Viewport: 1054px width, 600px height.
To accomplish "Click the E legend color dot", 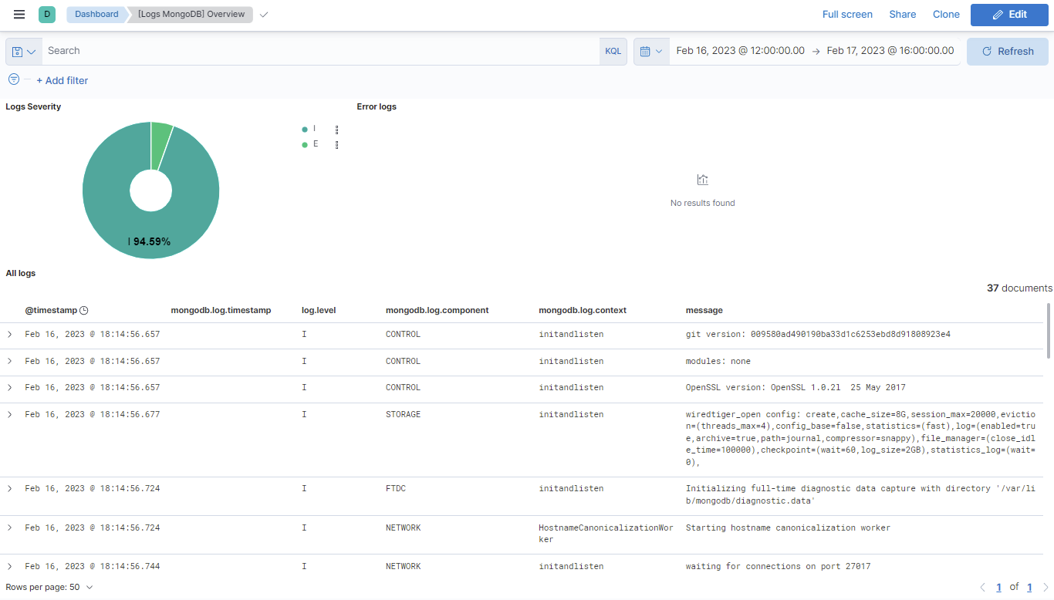I will (x=305, y=145).
